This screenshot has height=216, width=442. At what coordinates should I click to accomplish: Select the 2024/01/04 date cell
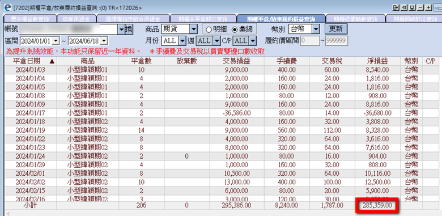[31, 78]
